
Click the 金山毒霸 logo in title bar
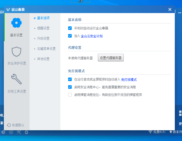pyautogui.click(x=8, y=9)
